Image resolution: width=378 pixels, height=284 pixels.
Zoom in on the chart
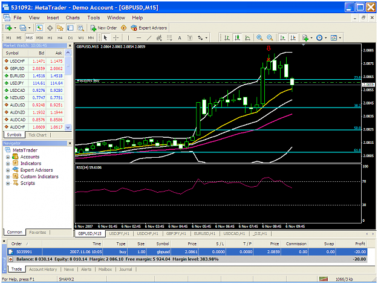coord(259,38)
